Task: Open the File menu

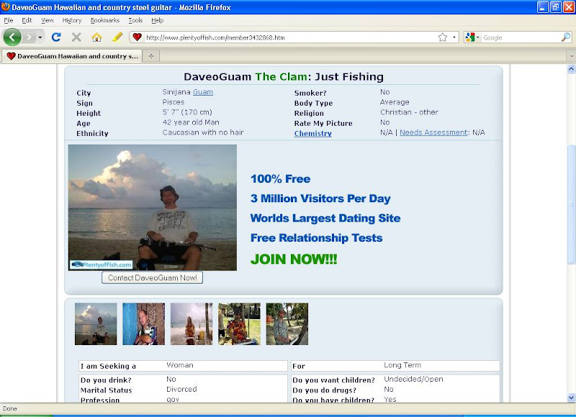Action: [9, 20]
